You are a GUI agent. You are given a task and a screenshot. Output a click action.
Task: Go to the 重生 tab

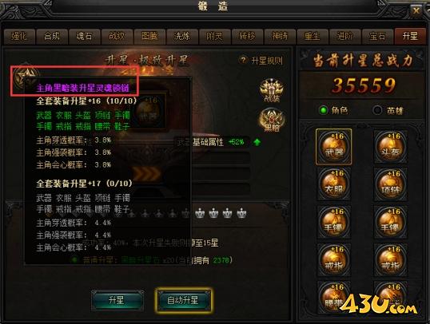(312, 37)
